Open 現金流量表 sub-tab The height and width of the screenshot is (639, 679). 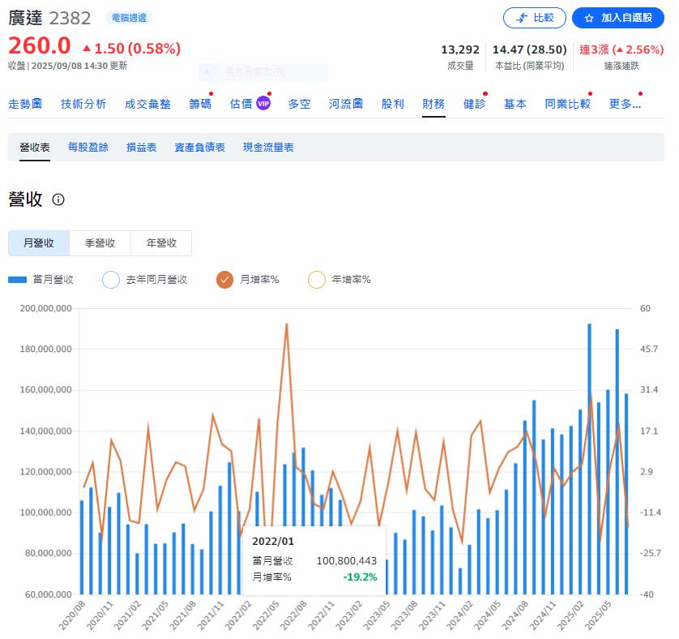[x=268, y=148]
